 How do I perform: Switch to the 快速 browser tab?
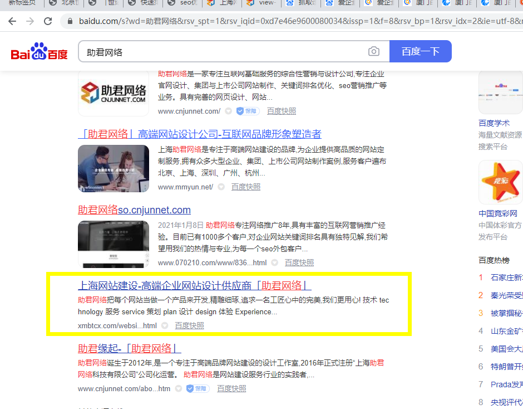click(144, 3)
